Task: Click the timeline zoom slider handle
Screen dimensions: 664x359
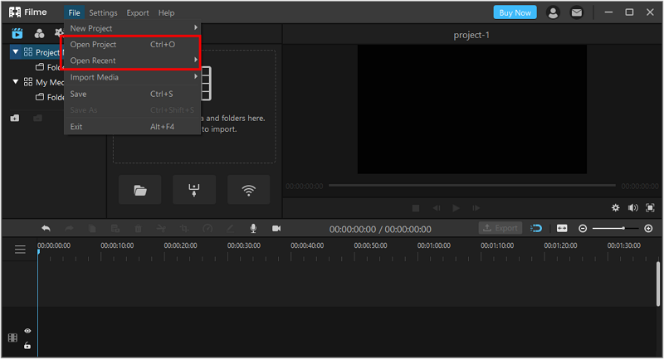Action: pos(623,228)
